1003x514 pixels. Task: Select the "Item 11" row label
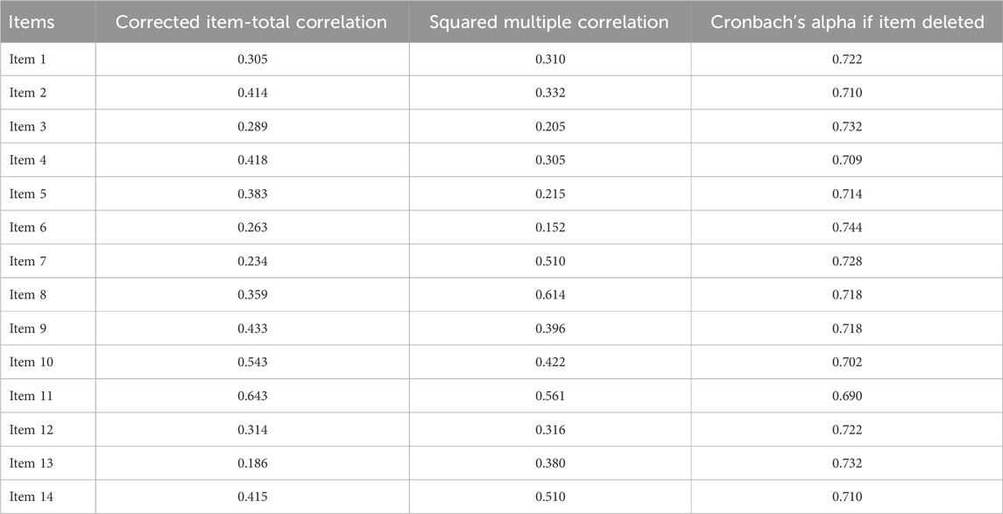coord(31,396)
